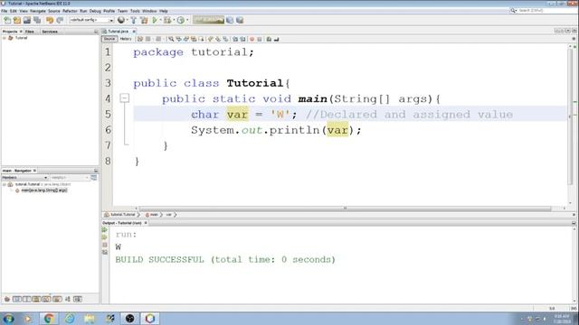Click the second rerun arrow icon in Output

point(105,237)
